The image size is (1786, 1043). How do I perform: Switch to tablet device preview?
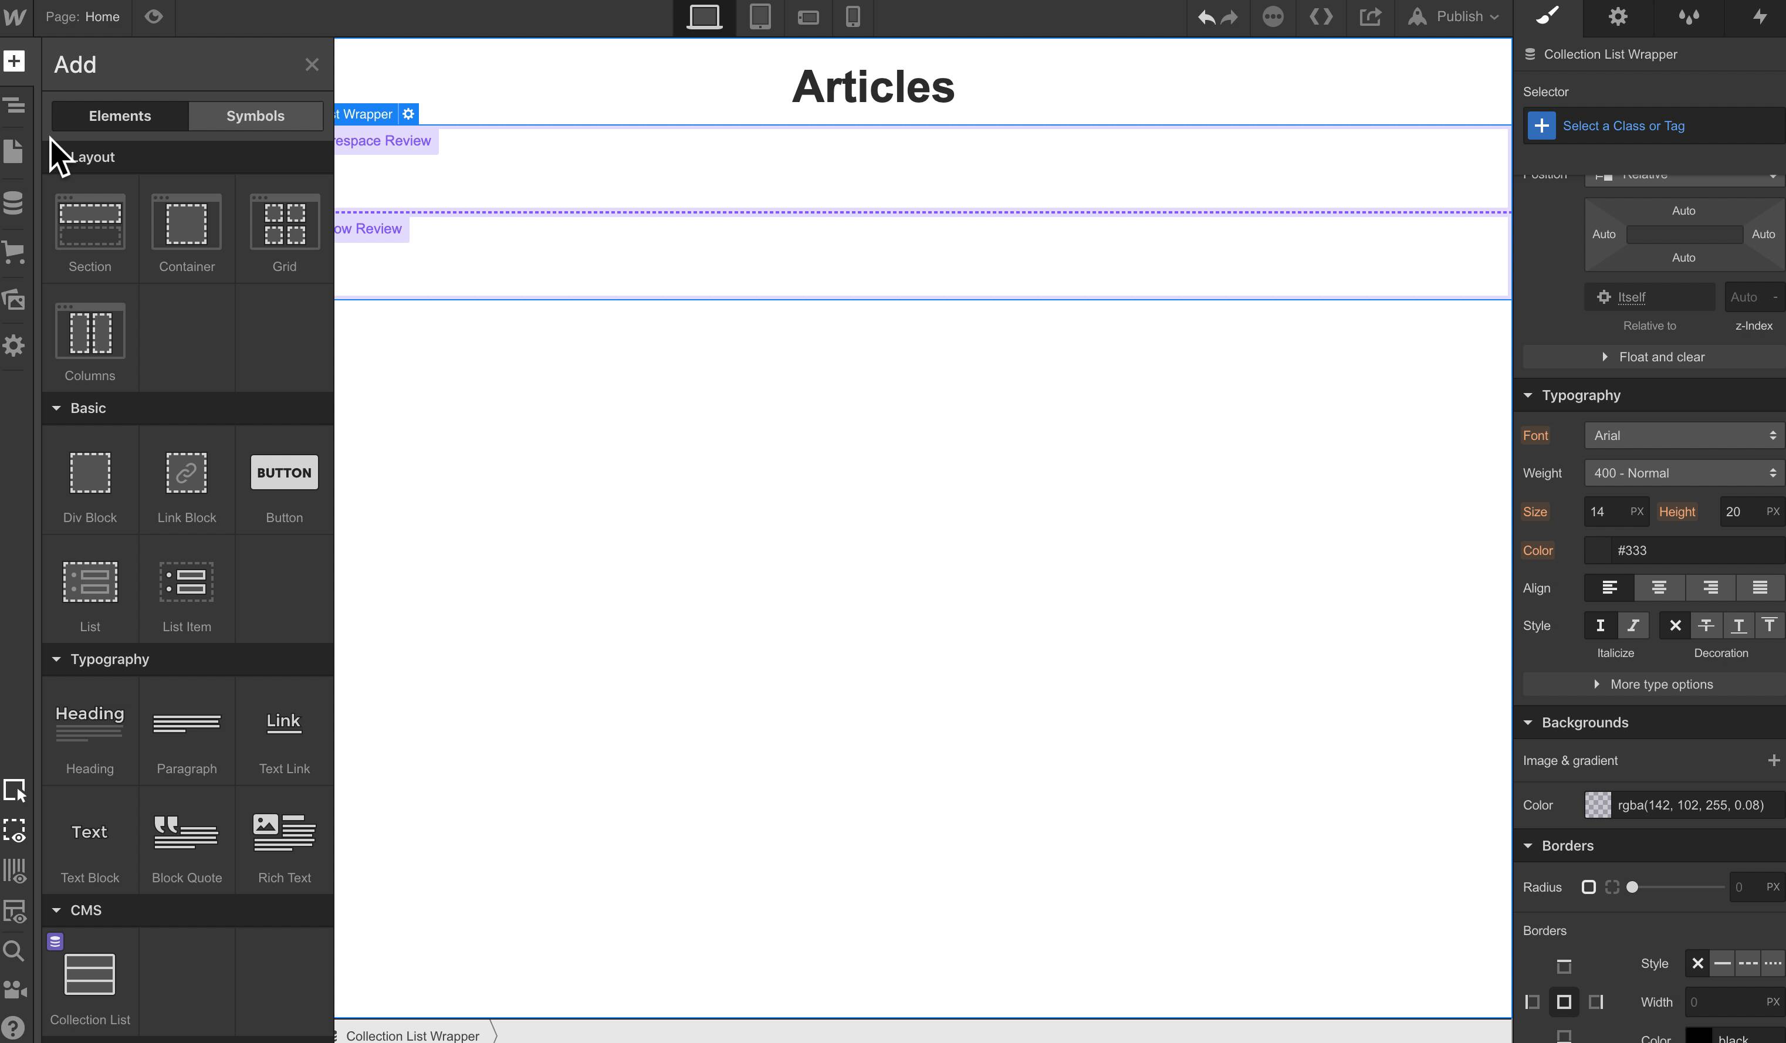760,16
